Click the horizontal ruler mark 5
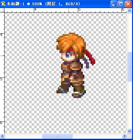The image size is (133, 140). (79, 10)
